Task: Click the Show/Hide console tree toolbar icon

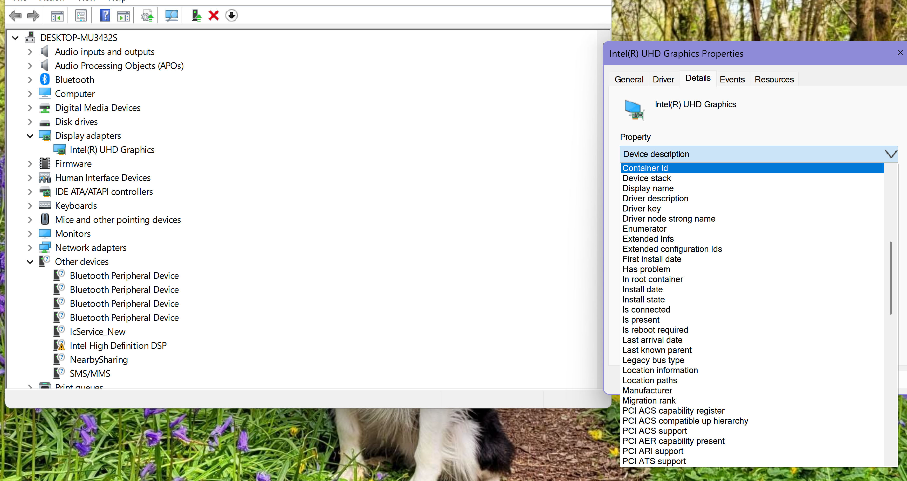Action: (57, 16)
